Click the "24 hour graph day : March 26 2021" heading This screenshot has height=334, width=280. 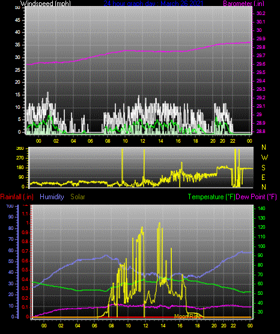pyautogui.click(x=153, y=3)
